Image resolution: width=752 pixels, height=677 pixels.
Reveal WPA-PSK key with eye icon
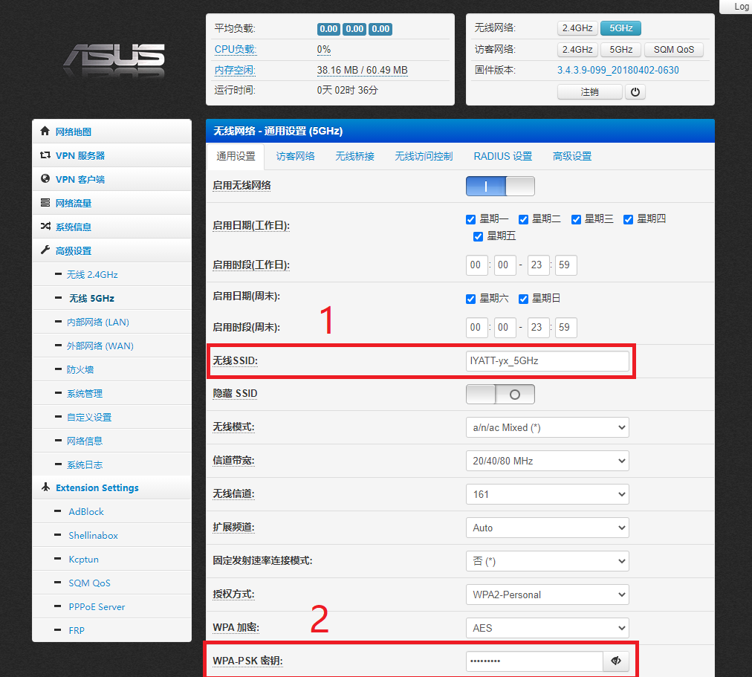tap(616, 661)
